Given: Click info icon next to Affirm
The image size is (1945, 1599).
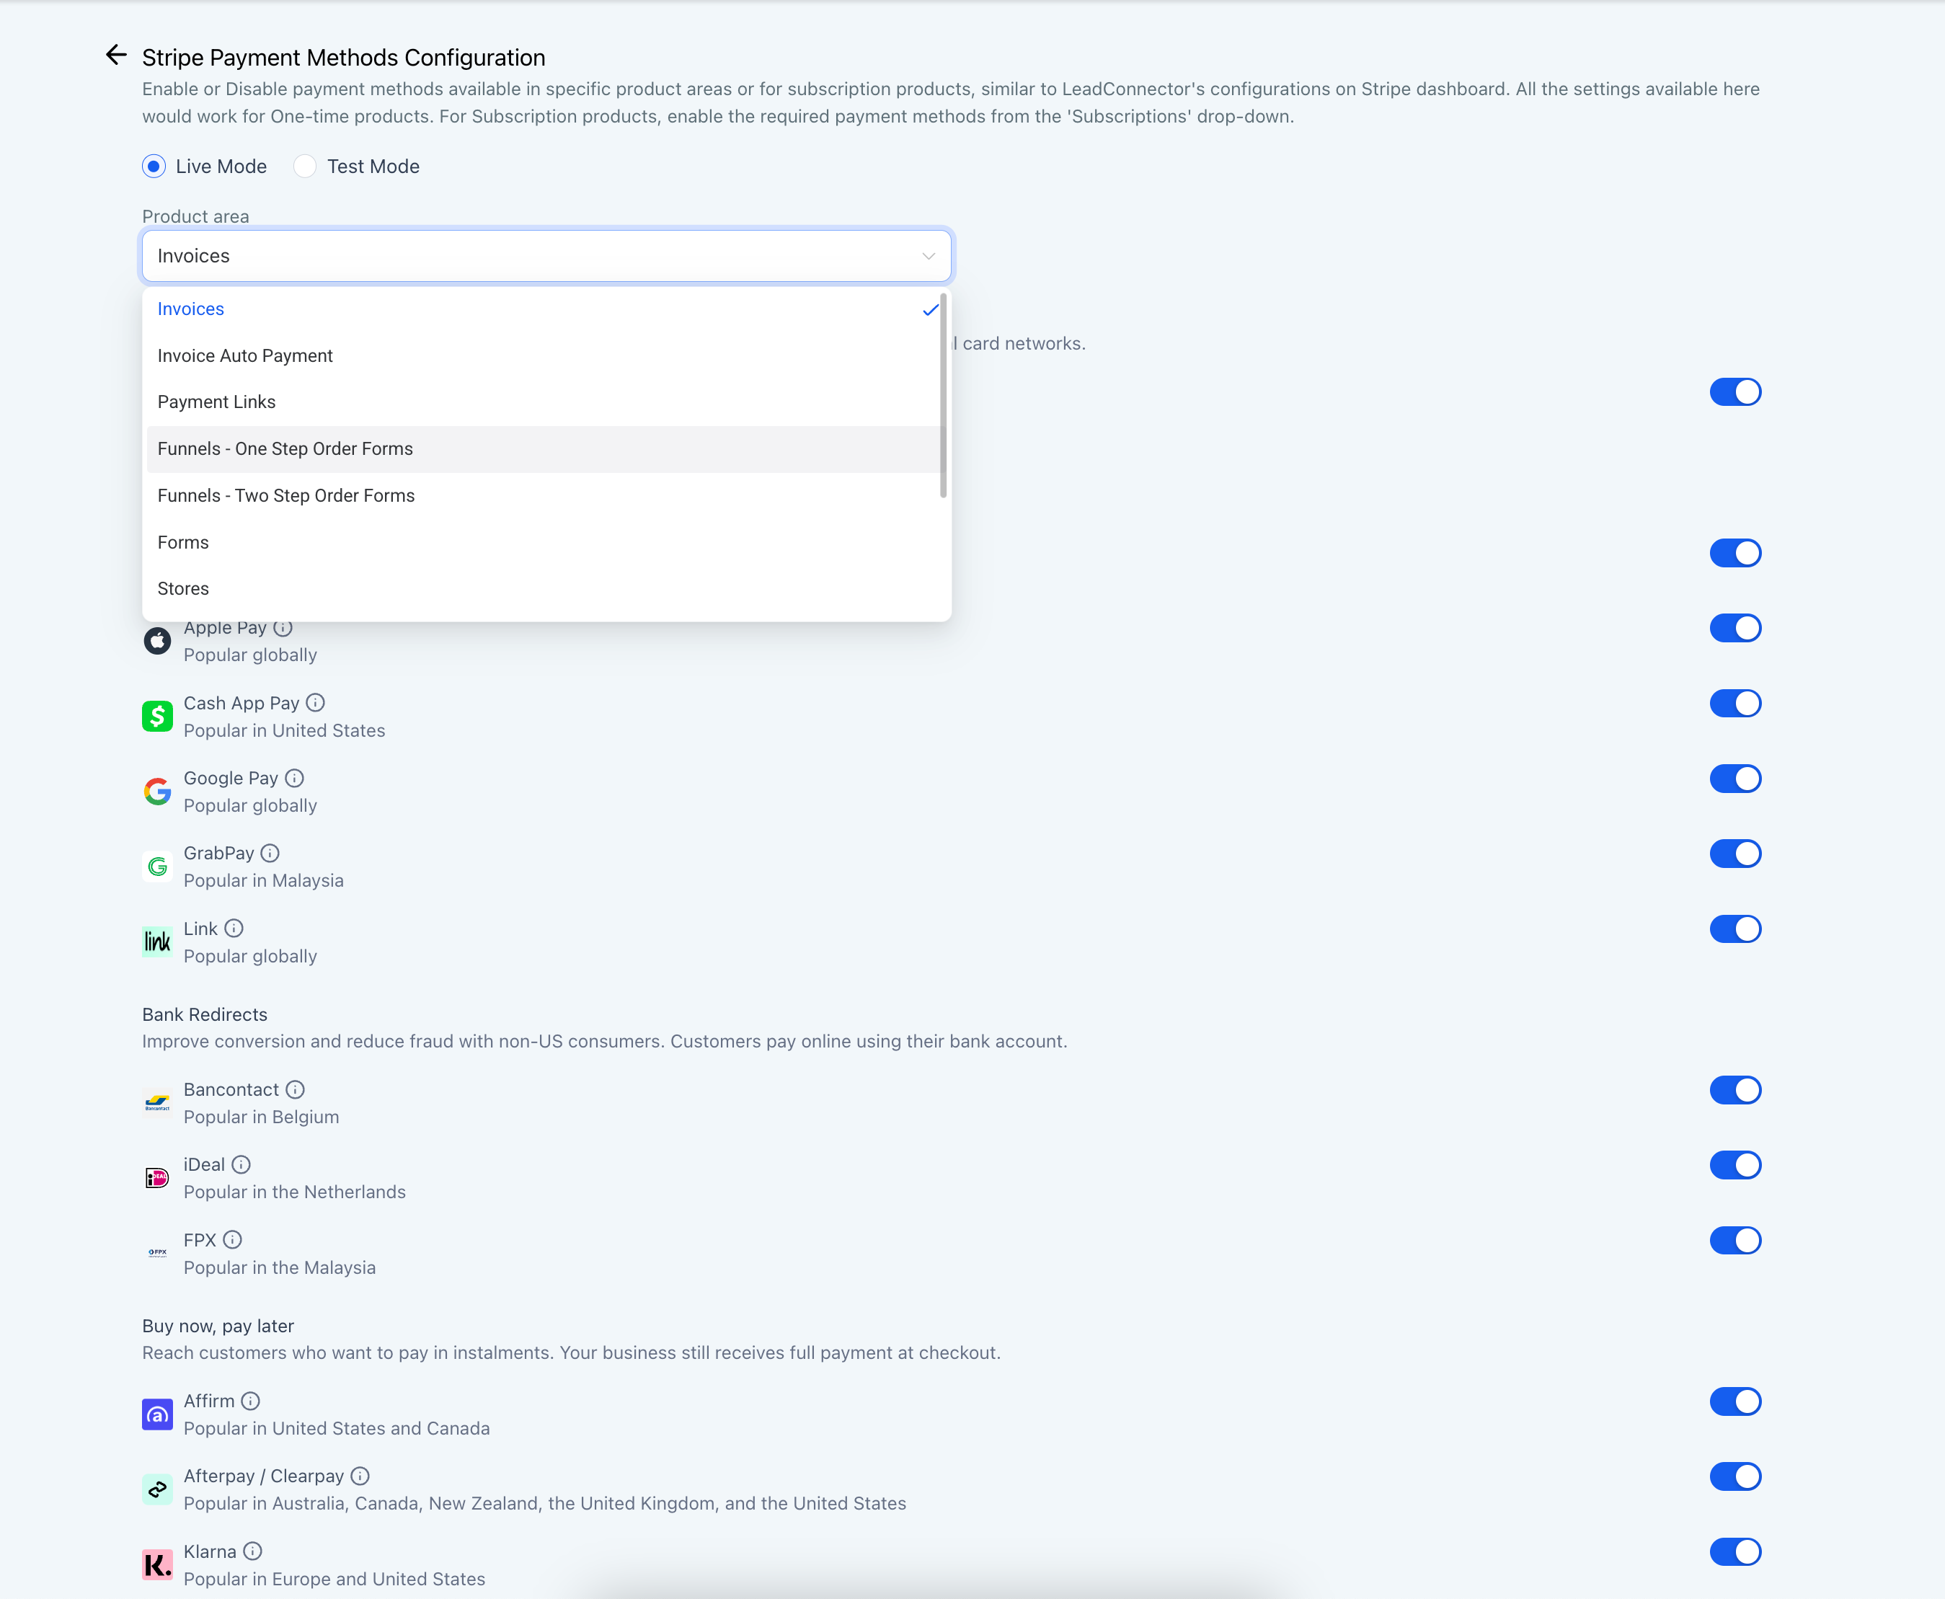Looking at the screenshot, I should coord(250,1401).
